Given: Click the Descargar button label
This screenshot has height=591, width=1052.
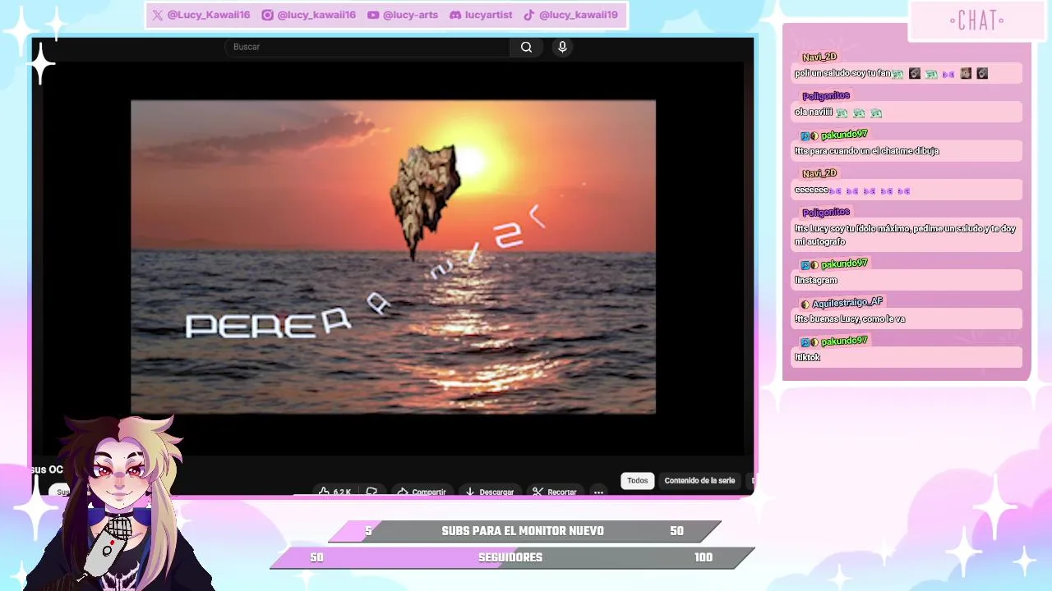Looking at the screenshot, I should [496, 492].
